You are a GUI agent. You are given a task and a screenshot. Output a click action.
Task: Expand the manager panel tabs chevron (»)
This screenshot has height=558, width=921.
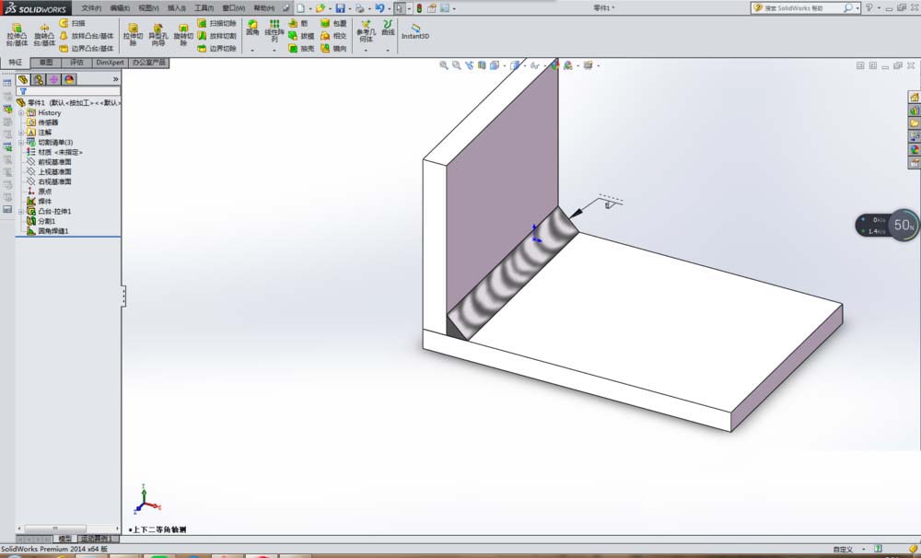(115, 78)
